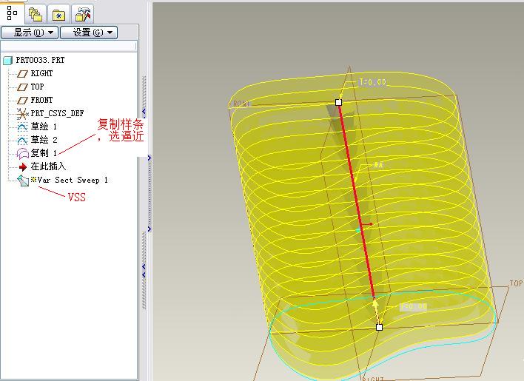Select 复制 1 copy feature
This screenshot has width=524, height=381.
point(44,153)
